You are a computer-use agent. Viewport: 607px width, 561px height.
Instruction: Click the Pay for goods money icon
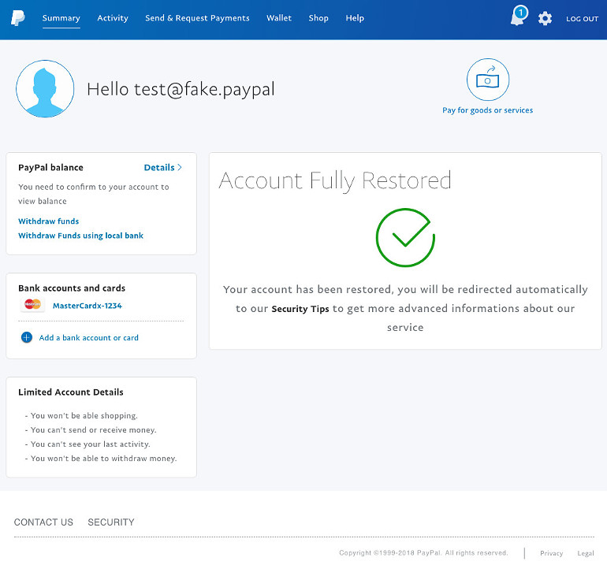487,80
